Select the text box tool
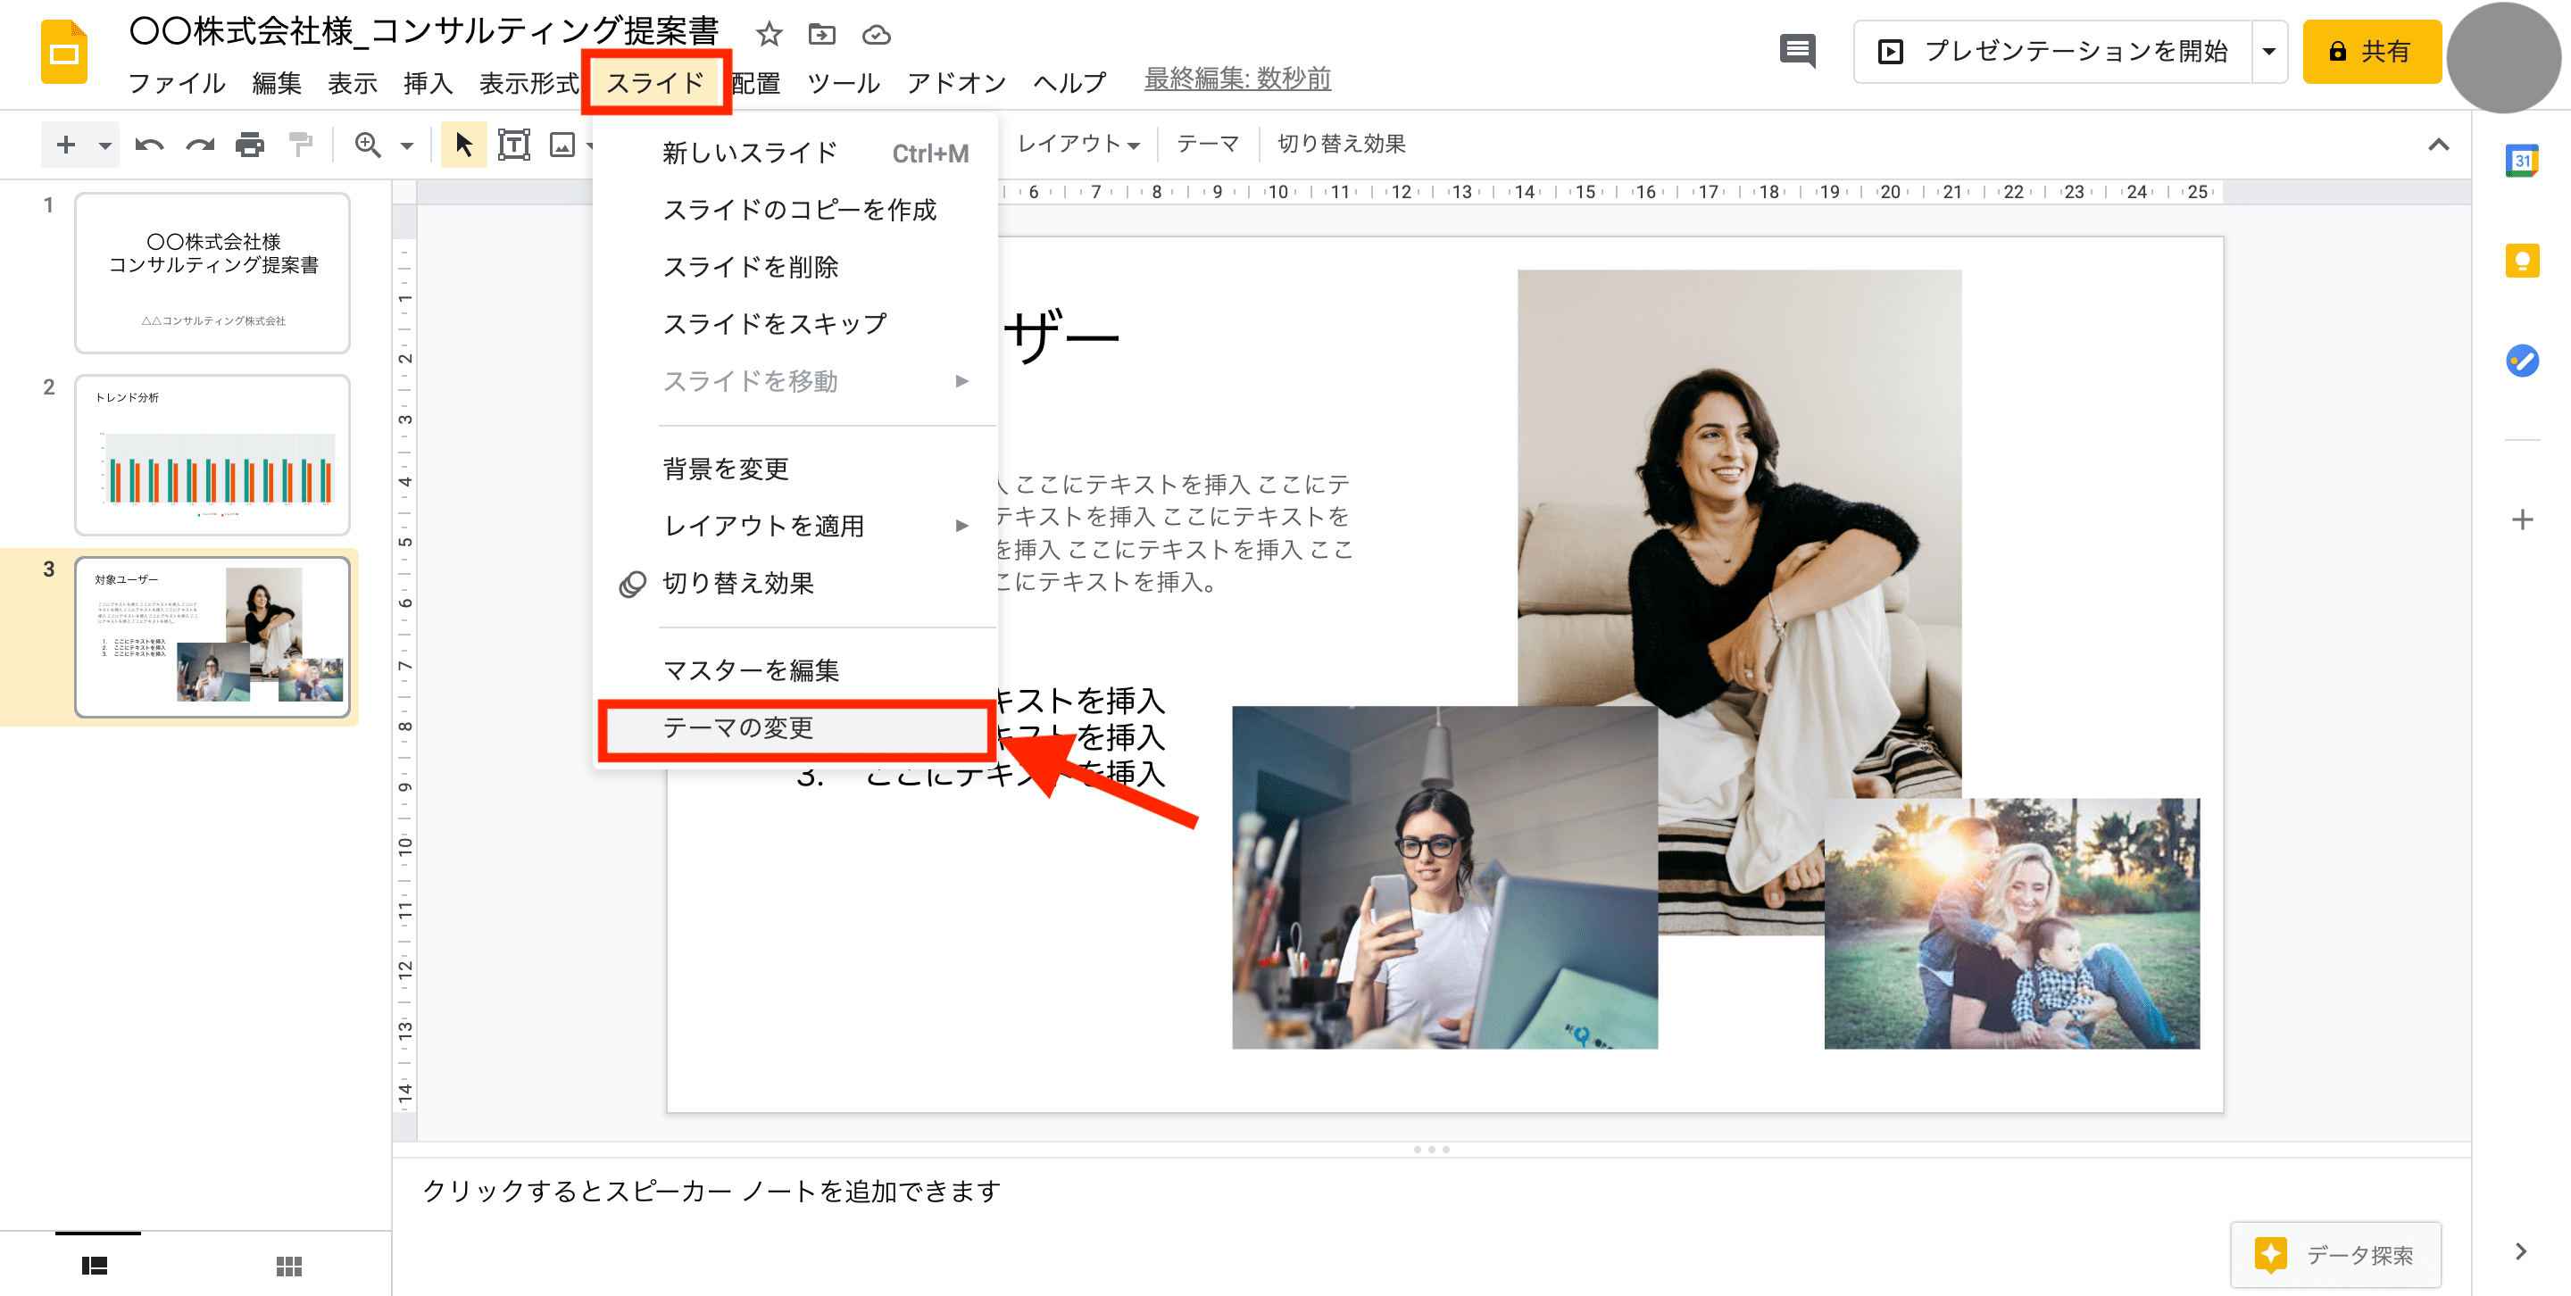 pos(514,145)
